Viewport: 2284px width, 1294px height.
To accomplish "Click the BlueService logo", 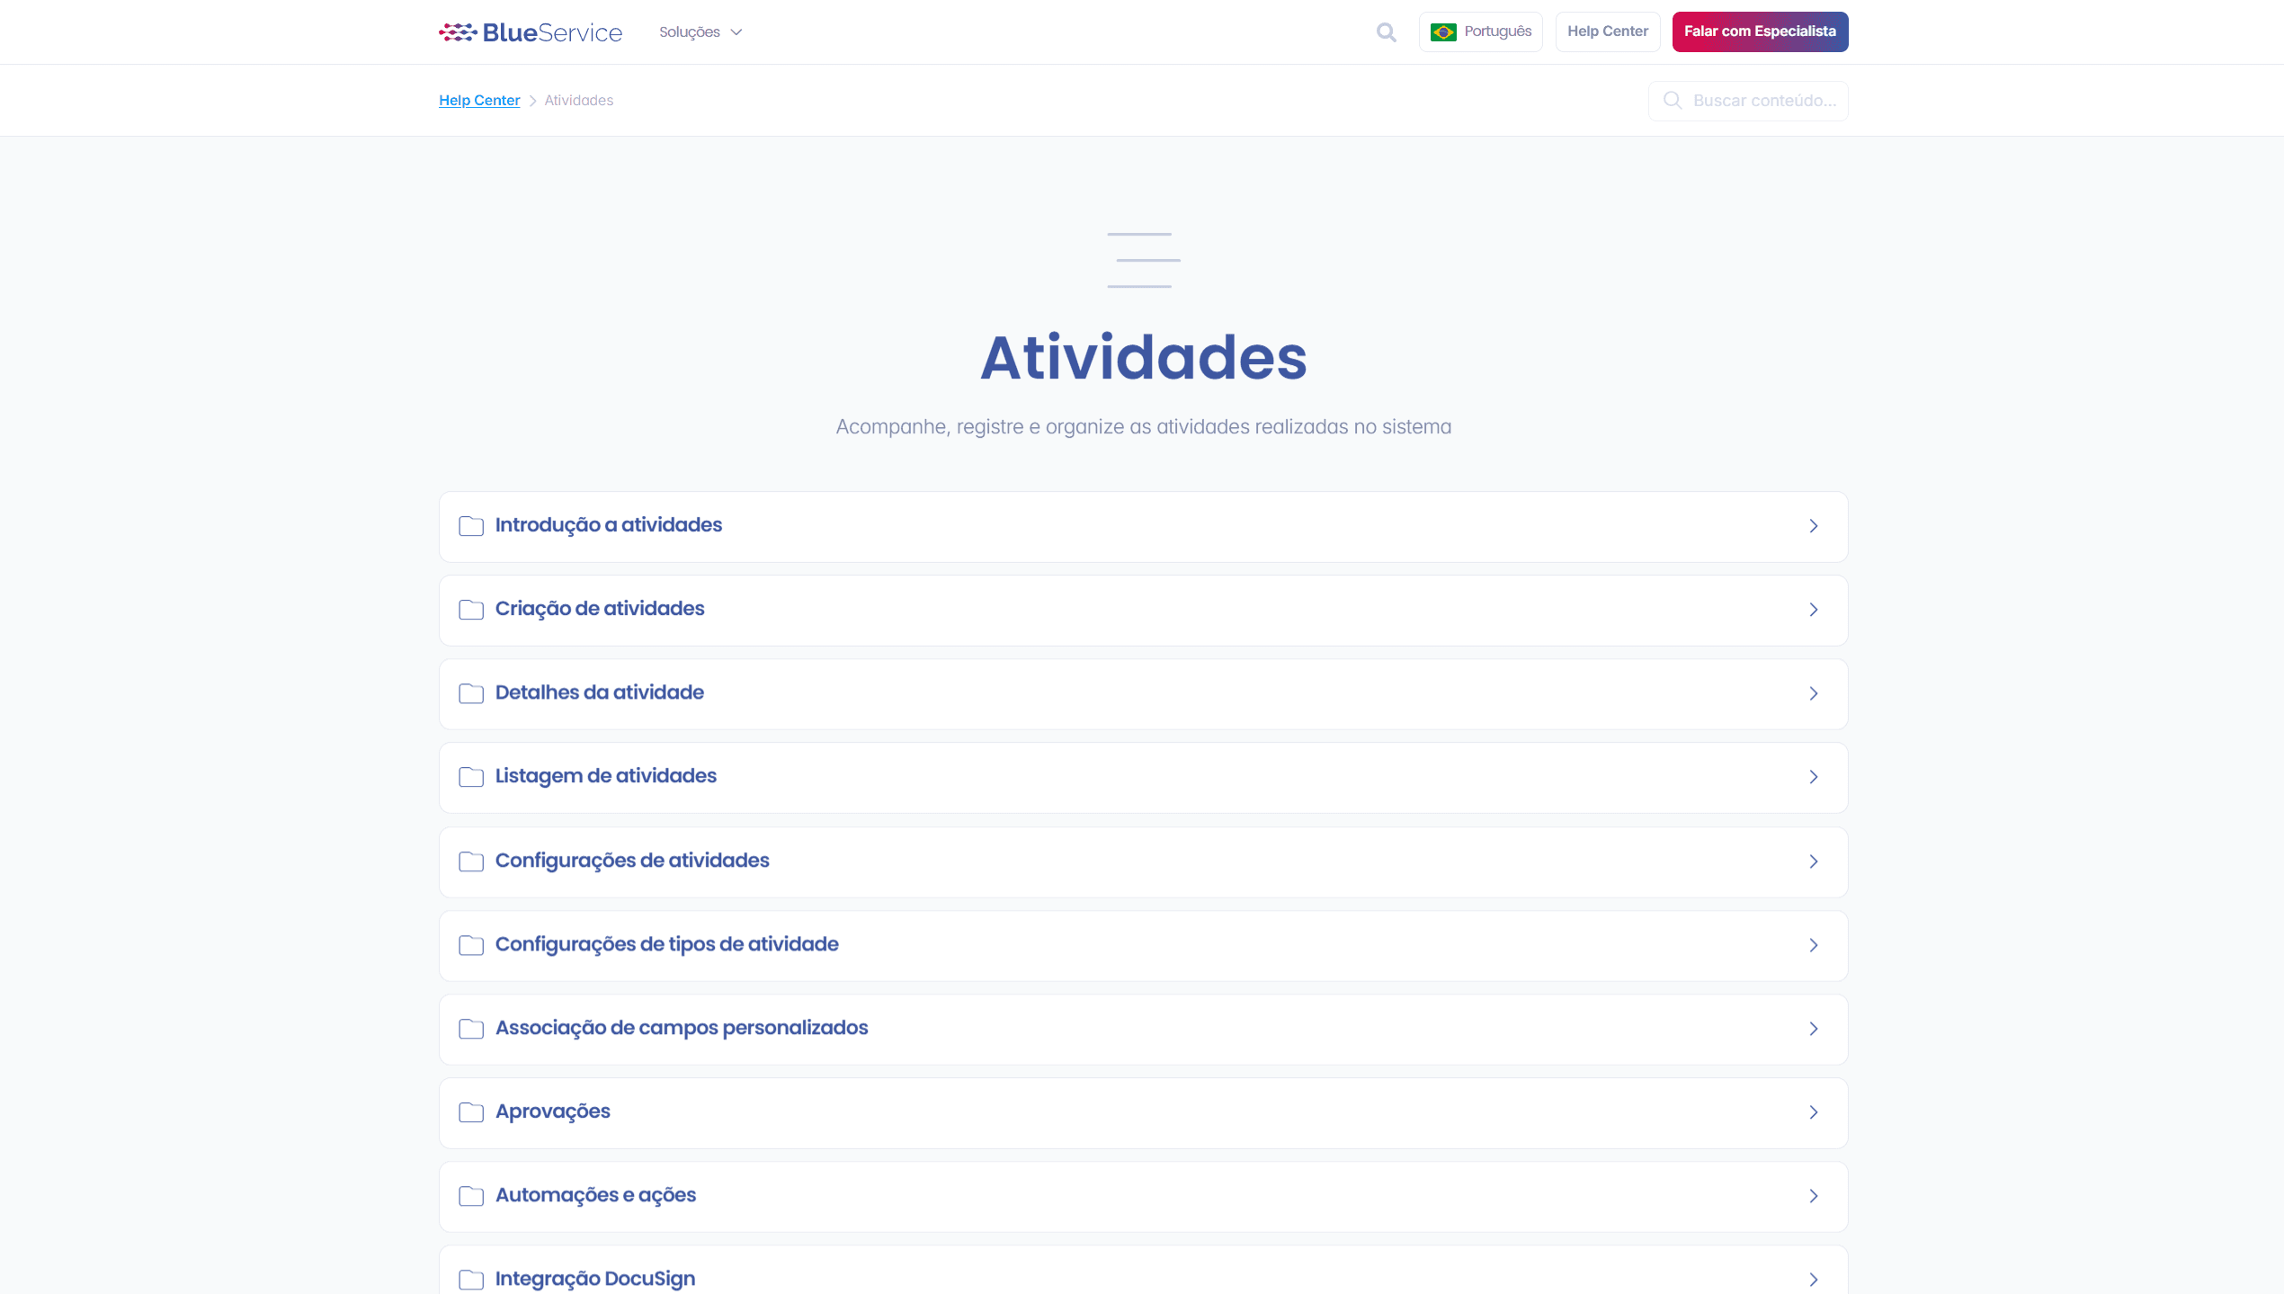I will tap(530, 32).
